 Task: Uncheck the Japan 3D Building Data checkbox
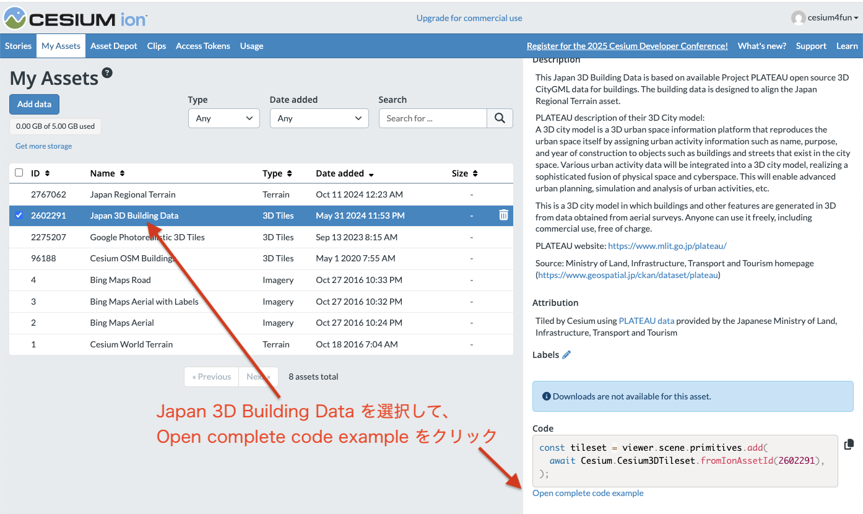(x=18, y=215)
